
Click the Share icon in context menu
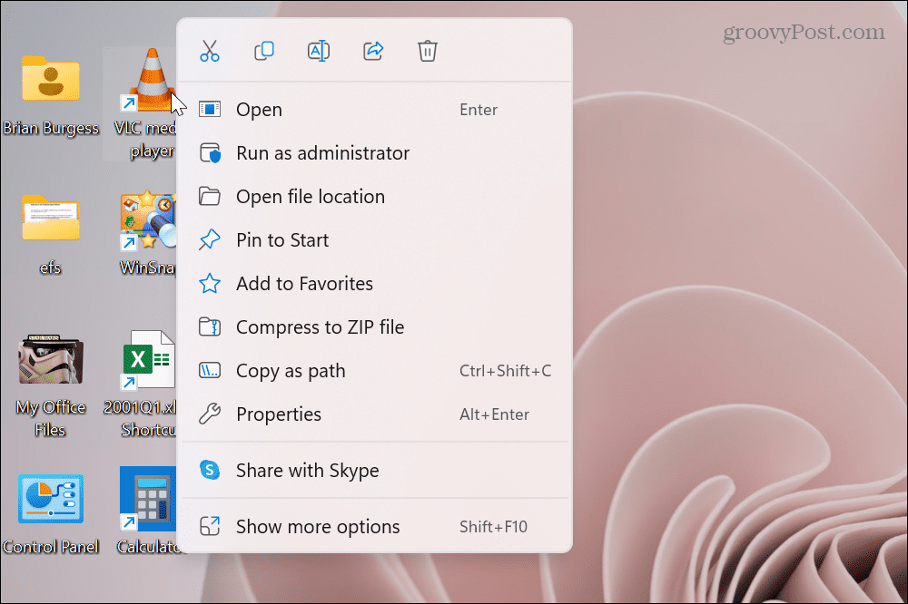pyautogui.click(x=373, y=51)
